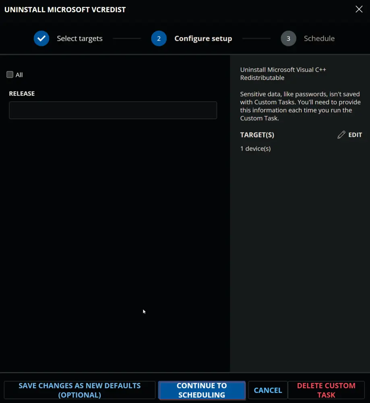The image size is (370, 403).
Task: Click the pencil icon beside Edit
Action: 341,135
